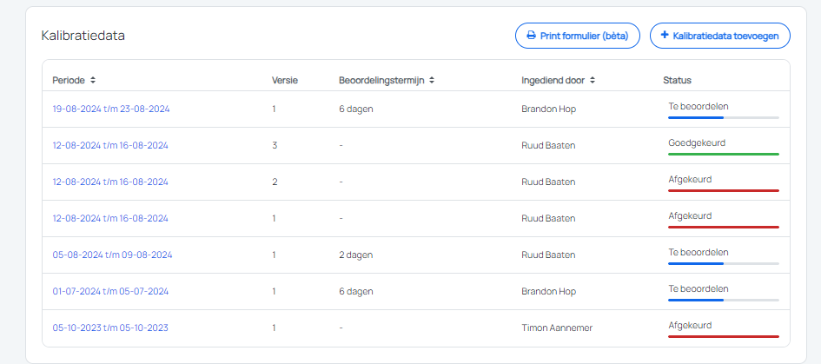Click the Ingediend door column header
821x364 pixels.
pyautogui.click(x=554, y=81)
